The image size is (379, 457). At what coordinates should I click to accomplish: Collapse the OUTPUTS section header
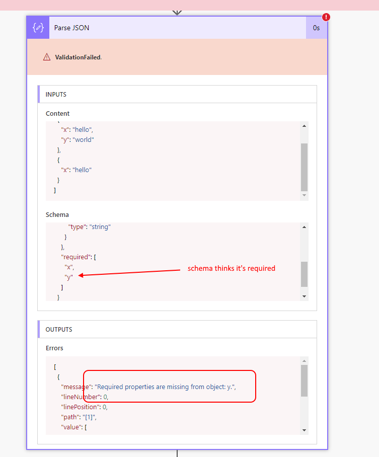(x=59, y=330)
